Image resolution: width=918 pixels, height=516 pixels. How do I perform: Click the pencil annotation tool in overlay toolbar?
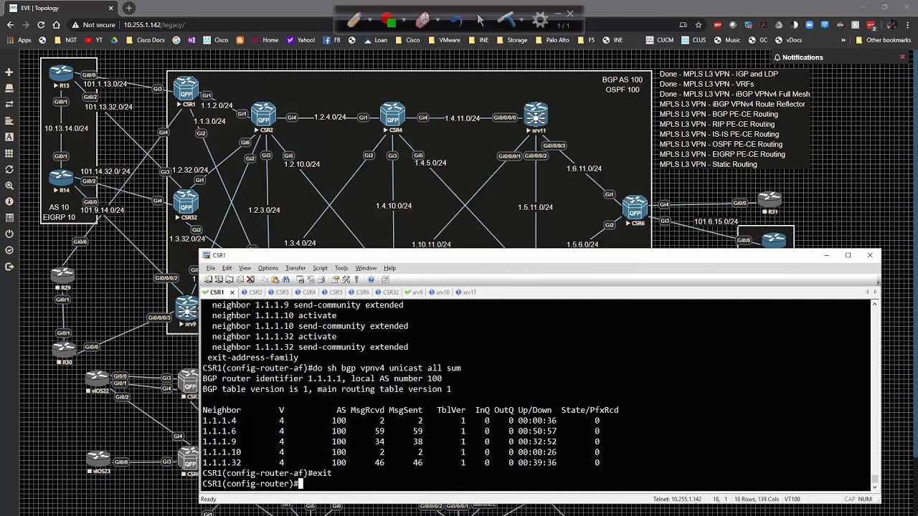(x=353, y=20)
